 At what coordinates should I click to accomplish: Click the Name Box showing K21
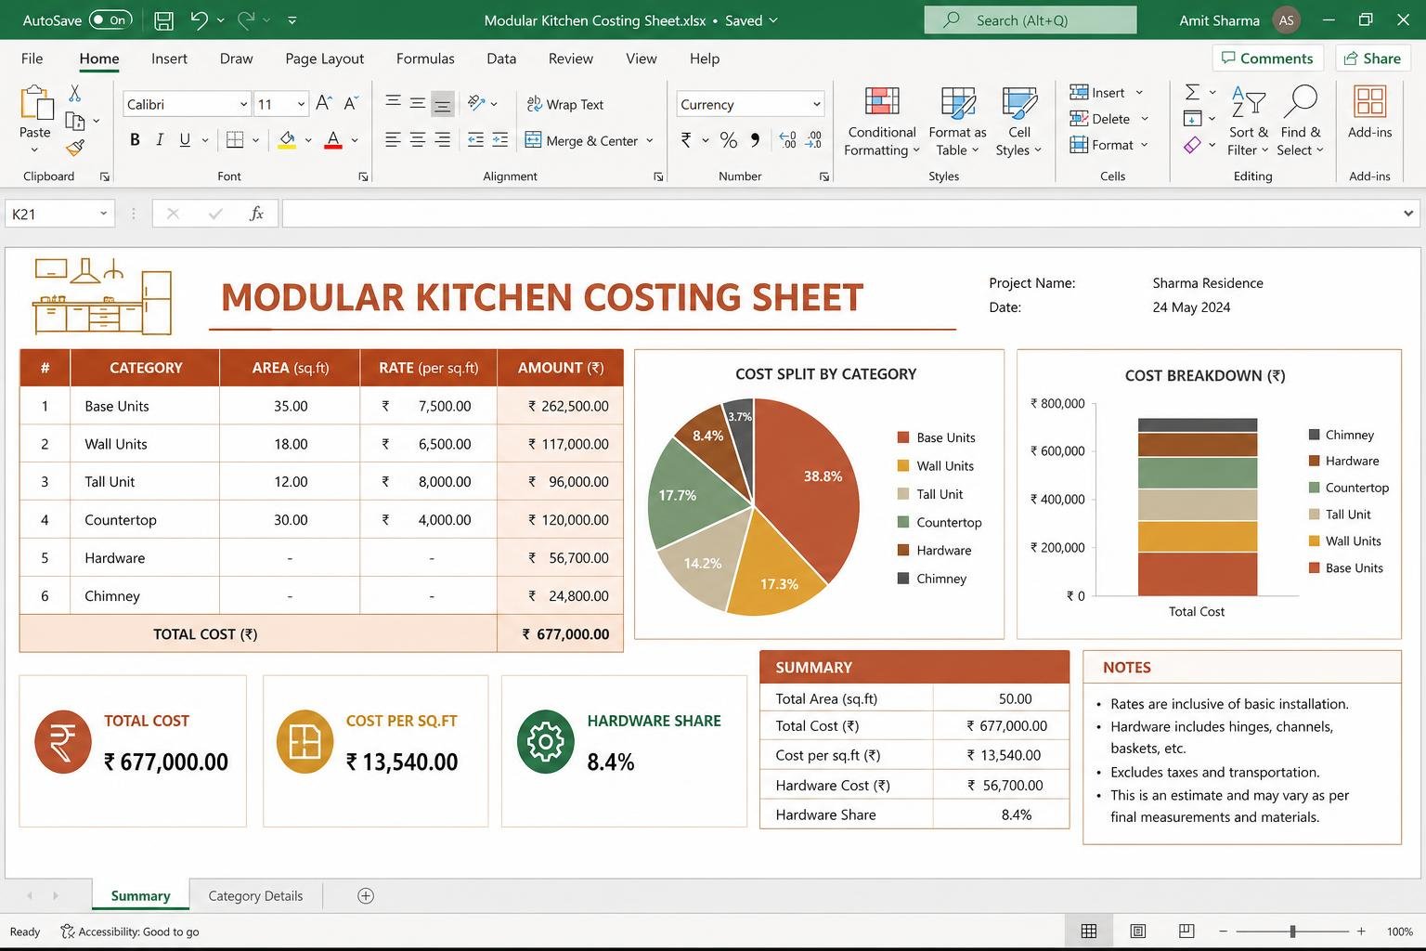[x=59, y=214]
